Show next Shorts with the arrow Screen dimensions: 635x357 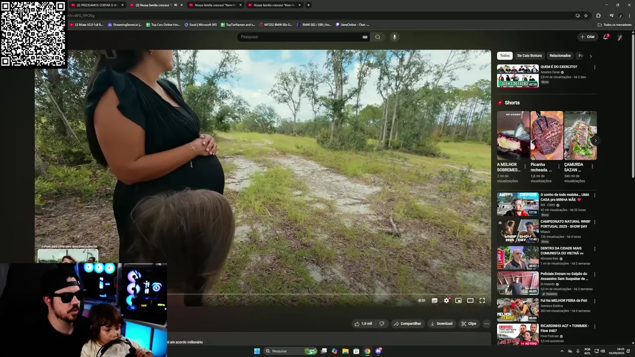tap(595, 141)
